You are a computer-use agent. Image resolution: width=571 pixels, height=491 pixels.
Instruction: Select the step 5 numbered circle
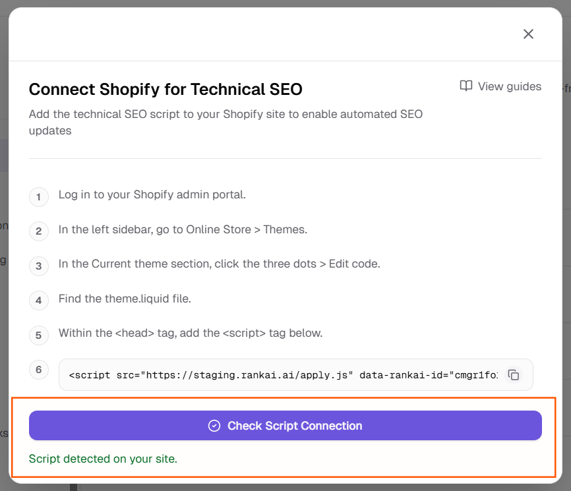pos(38,333)
